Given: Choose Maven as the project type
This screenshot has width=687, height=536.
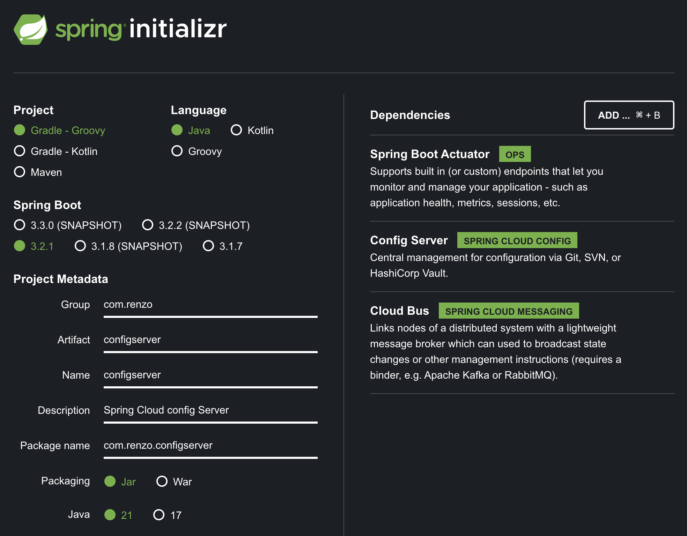Looking at the screenshot, I should tap(20, 172).
